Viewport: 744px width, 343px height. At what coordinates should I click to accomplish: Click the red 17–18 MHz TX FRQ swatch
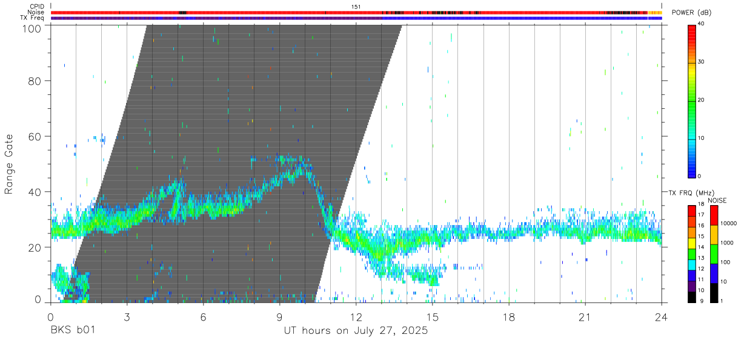click(x=691, y=211)
